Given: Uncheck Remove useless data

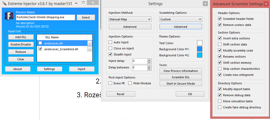Looking at the screenshot, I should pyautogui.click(x=220, y=25).
